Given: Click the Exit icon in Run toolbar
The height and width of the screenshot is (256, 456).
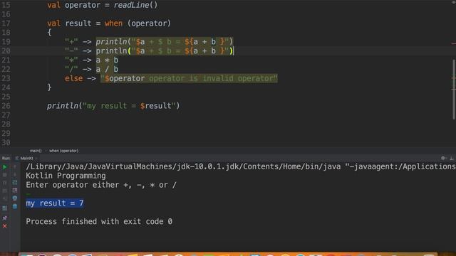Looking at the screenshot, I should [x=5, y=199].
